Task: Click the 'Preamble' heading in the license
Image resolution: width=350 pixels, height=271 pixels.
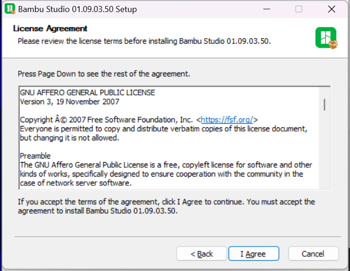Action: click(x=35, y=156)
